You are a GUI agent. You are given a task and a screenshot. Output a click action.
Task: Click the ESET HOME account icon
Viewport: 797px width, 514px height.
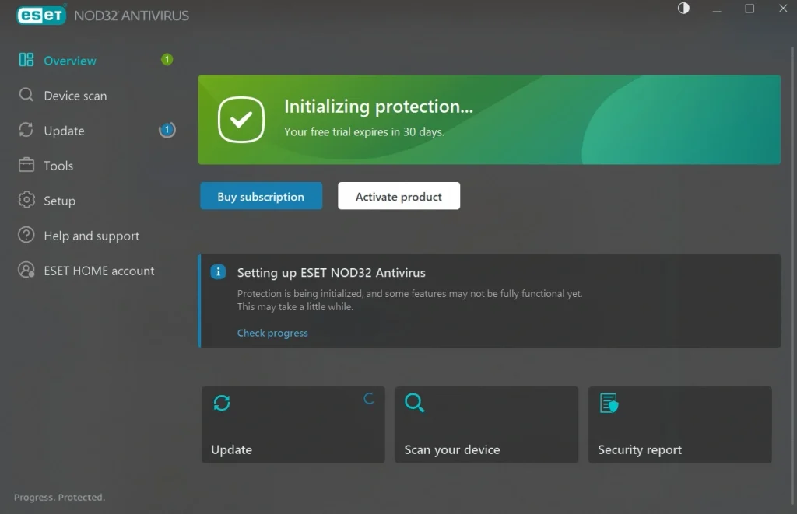pyautogui.click(x=26, y=270)
